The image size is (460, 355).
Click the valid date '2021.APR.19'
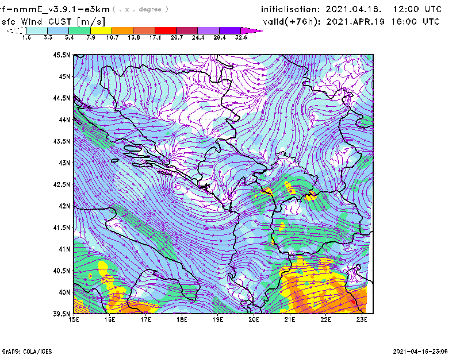355,22
